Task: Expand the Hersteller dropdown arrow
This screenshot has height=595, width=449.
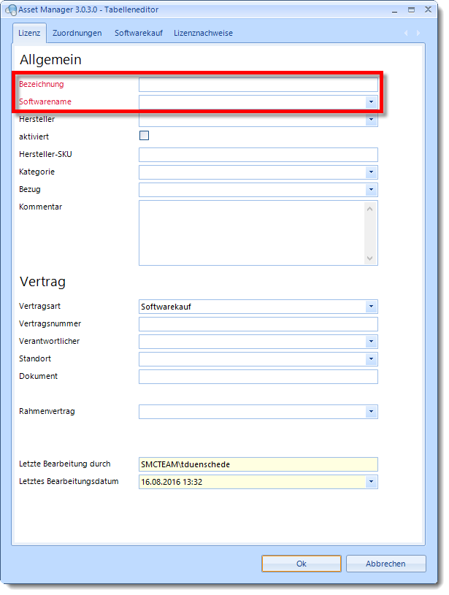Action: 371,120
